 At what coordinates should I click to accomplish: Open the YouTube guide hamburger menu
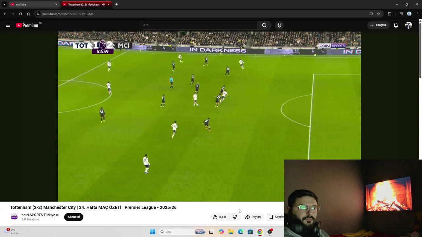8,25
